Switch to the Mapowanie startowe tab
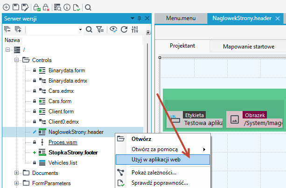286x188 pixels. pos(249,47)
